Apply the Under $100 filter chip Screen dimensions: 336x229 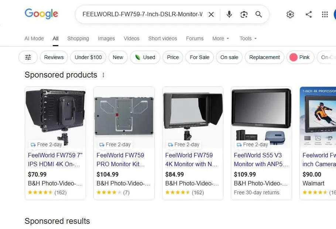[88, 57]
